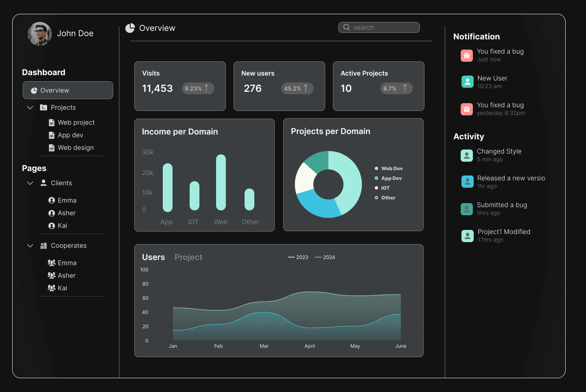Select the Cooperates building icon
The height and width of the screenshot is (392, 586).
tap(43, 245)
